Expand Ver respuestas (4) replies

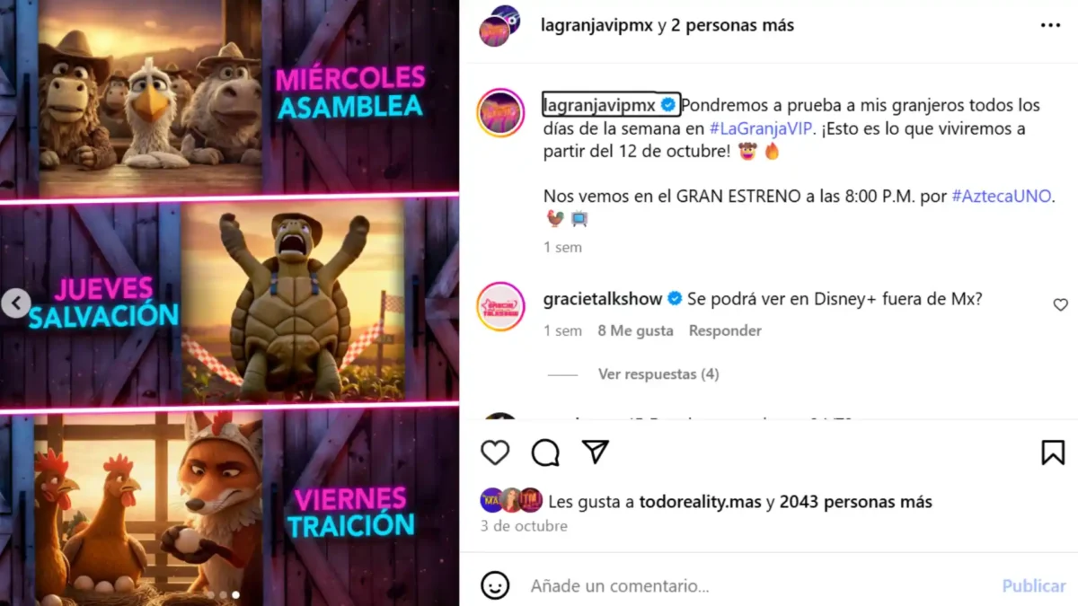point(658,374)
